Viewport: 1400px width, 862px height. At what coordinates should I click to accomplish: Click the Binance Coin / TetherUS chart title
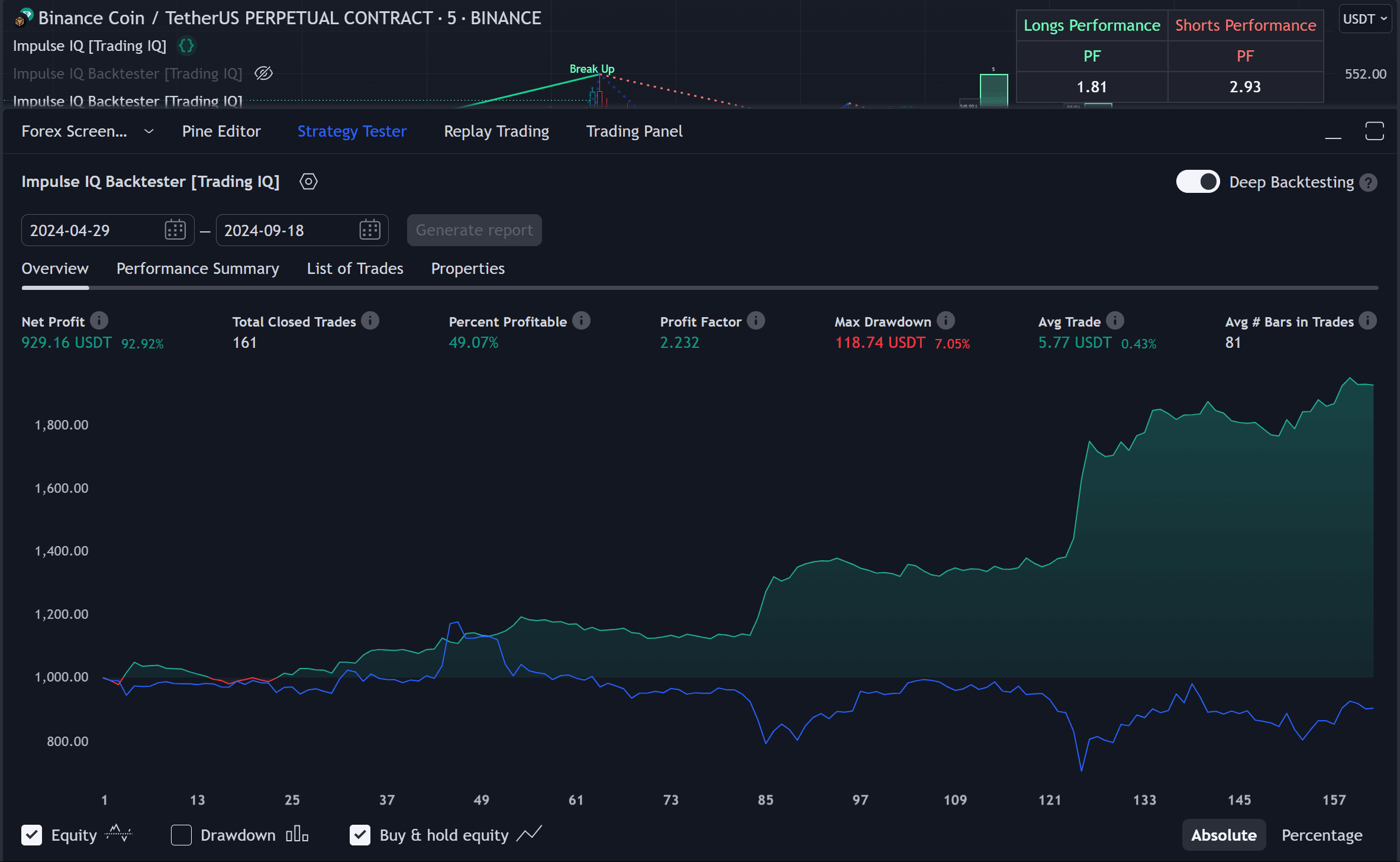click(x=290, y=18)
